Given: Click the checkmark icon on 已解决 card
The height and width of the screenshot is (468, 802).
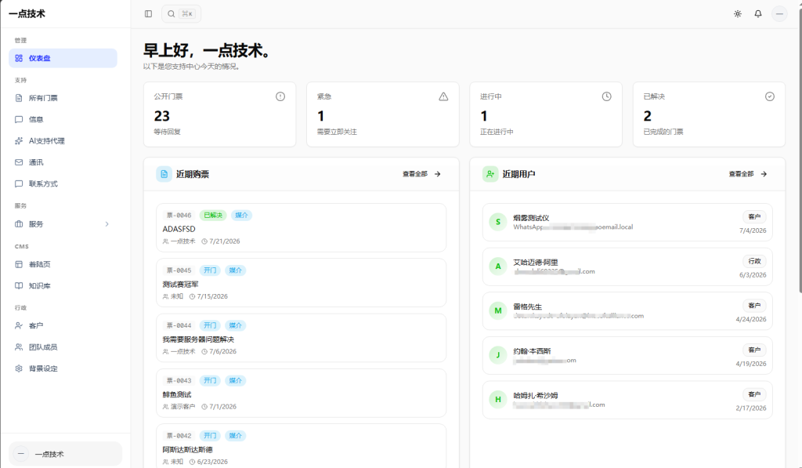Looking at the screenshot, I should [x=770, y=96].
